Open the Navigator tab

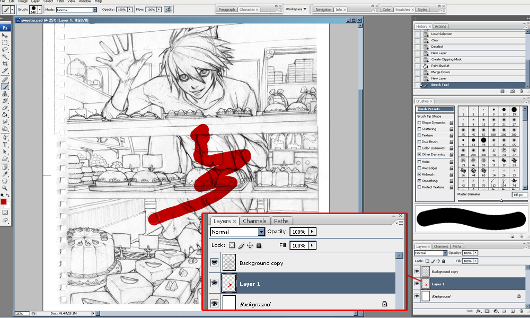(x=323, y=10)
